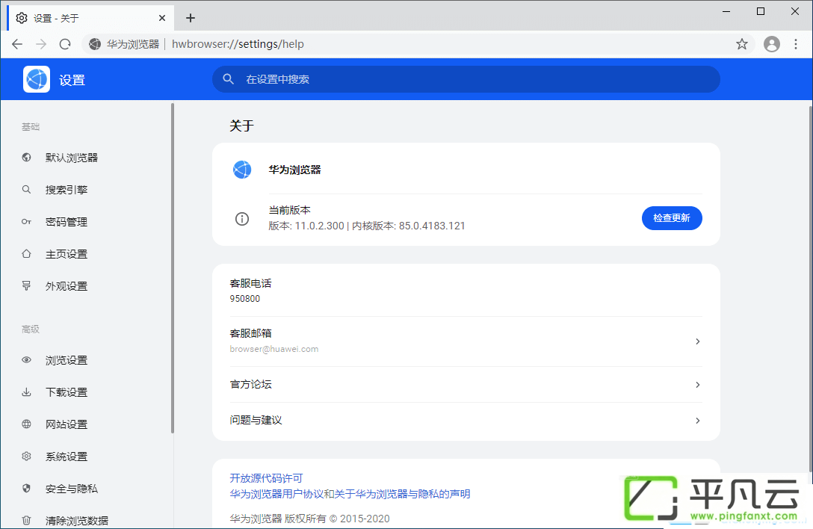Open the user profile avatar
813x529 pixels.
771,44
